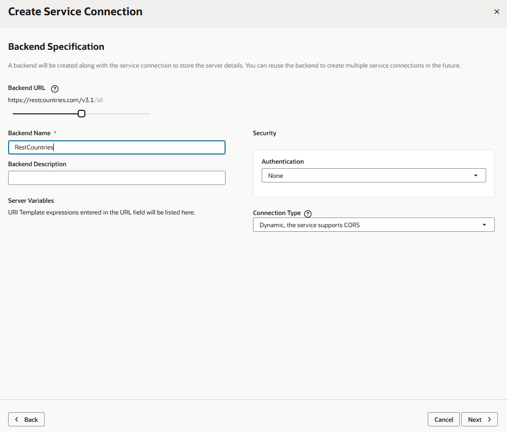Open the Connection Type help tooltip

tap(307, 213)
